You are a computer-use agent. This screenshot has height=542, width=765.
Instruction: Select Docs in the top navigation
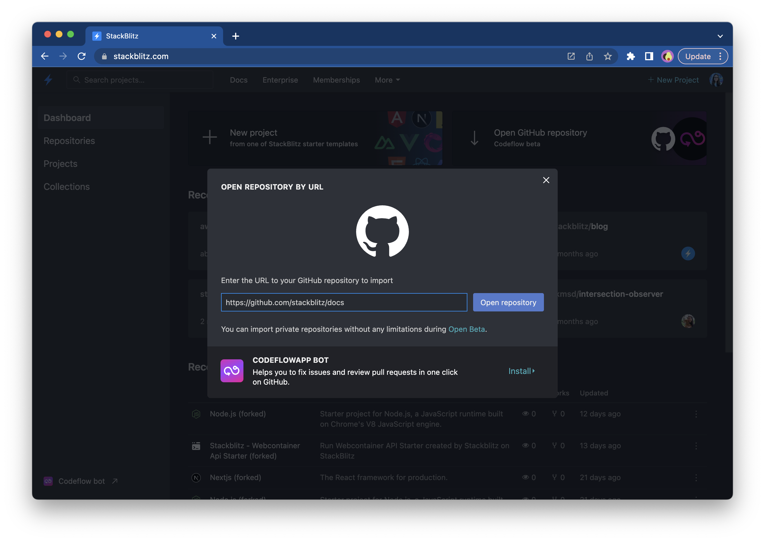[x=238, y=80]
